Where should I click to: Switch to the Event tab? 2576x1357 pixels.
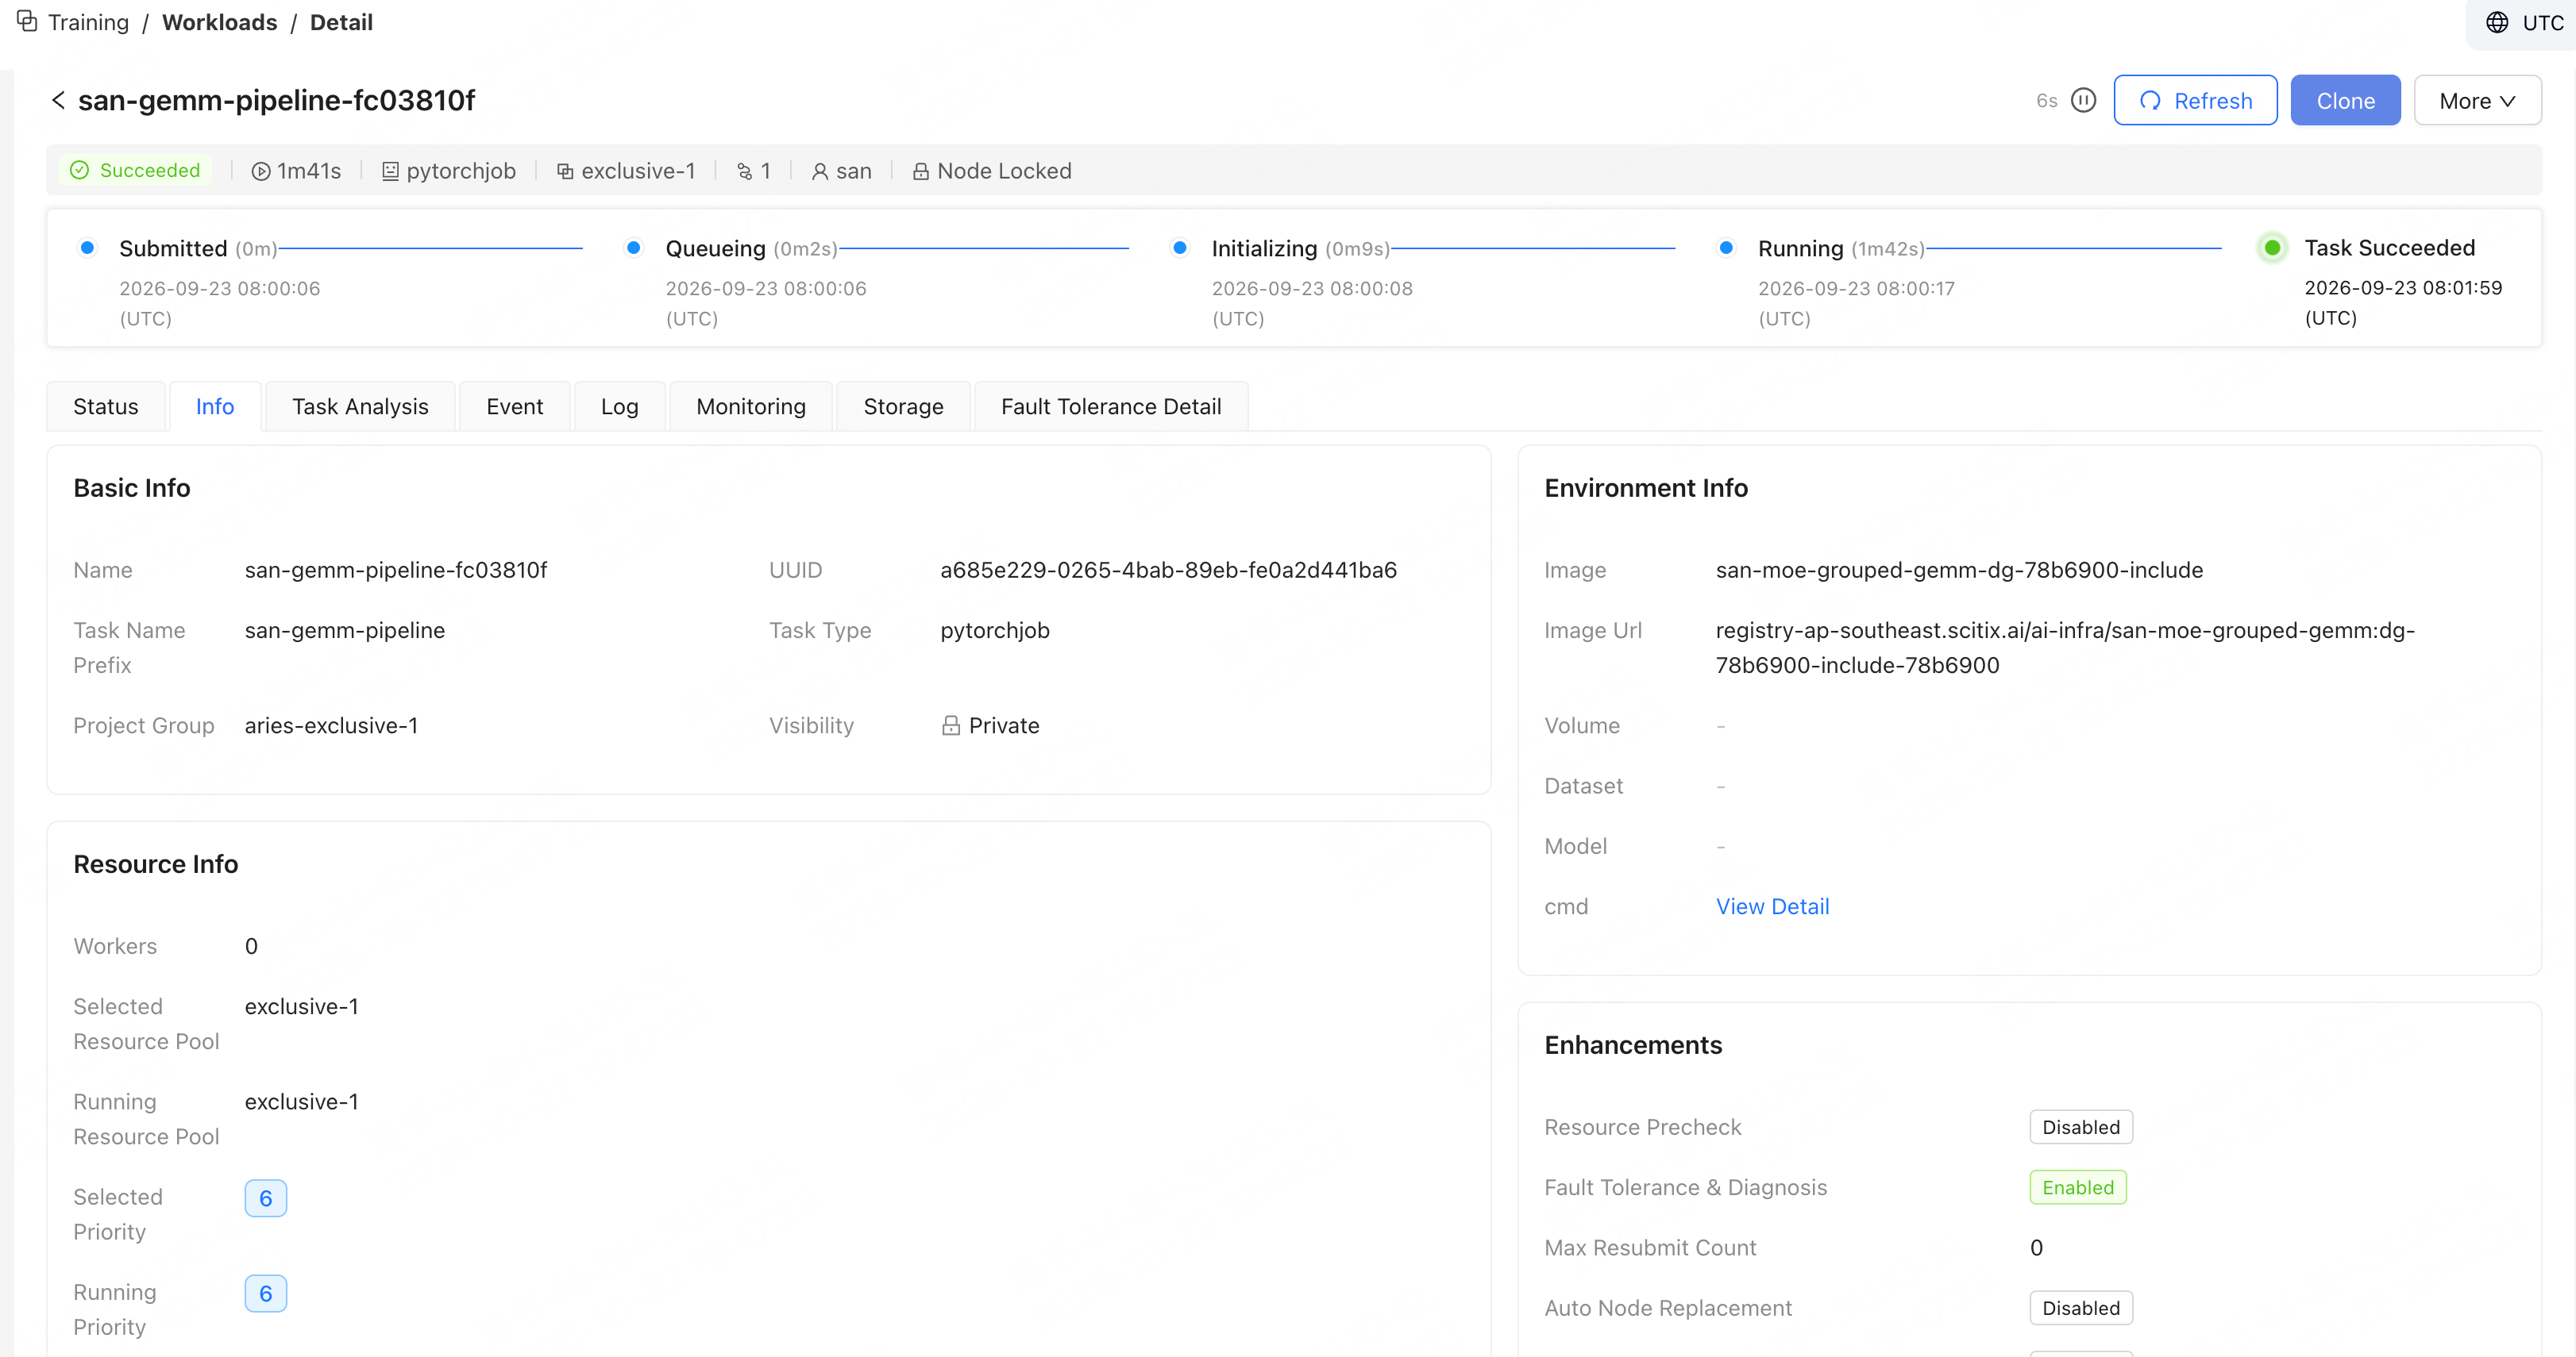coord(515,406)
